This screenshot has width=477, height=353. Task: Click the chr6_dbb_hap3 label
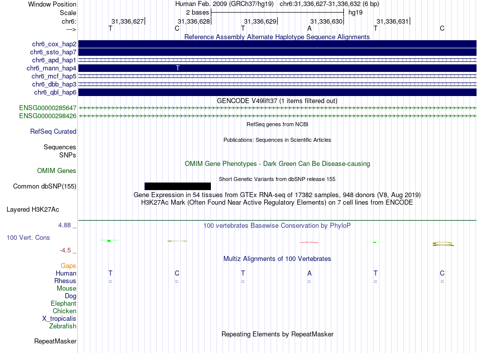[54, 84]
